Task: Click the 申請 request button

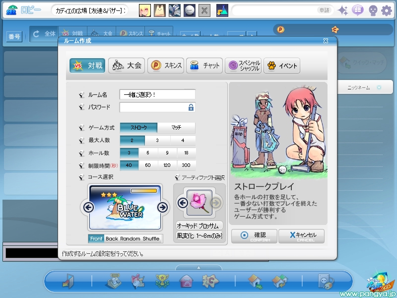Action: [x=325, y=10]
